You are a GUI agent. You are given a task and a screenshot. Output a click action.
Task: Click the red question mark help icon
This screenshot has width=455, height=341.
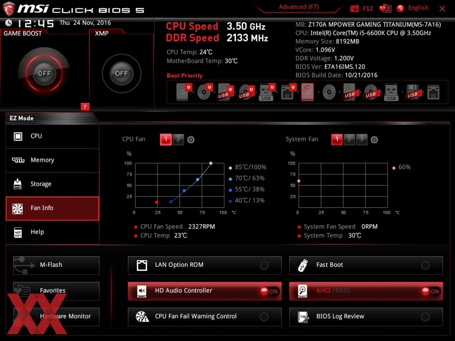[85, 107]
